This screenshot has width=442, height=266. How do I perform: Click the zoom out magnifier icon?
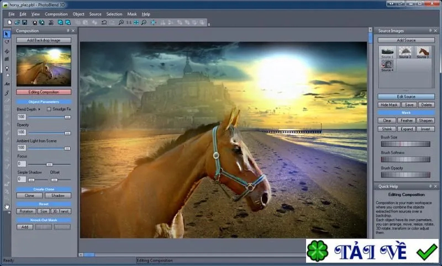144,22
